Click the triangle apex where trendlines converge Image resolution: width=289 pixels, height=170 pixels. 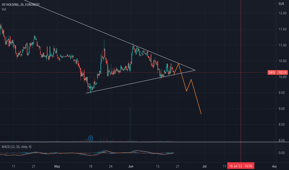(195, 70)
